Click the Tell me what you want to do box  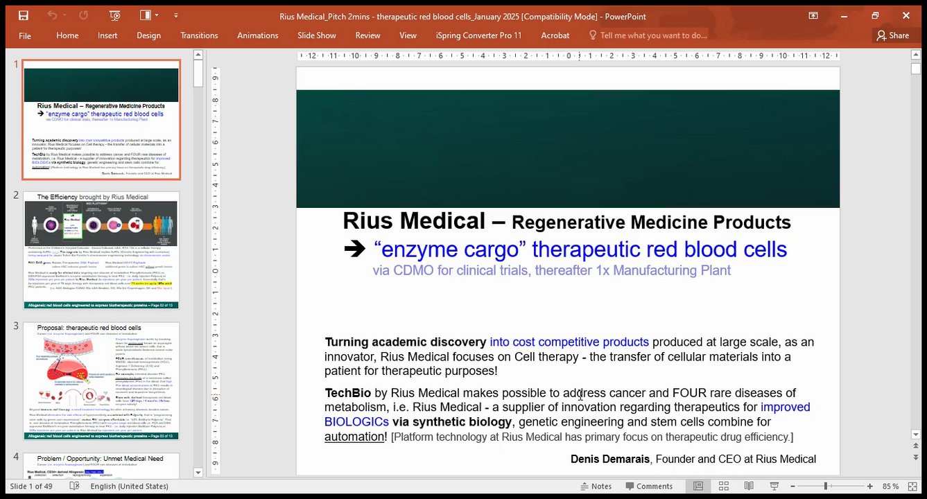click(648, 35)
